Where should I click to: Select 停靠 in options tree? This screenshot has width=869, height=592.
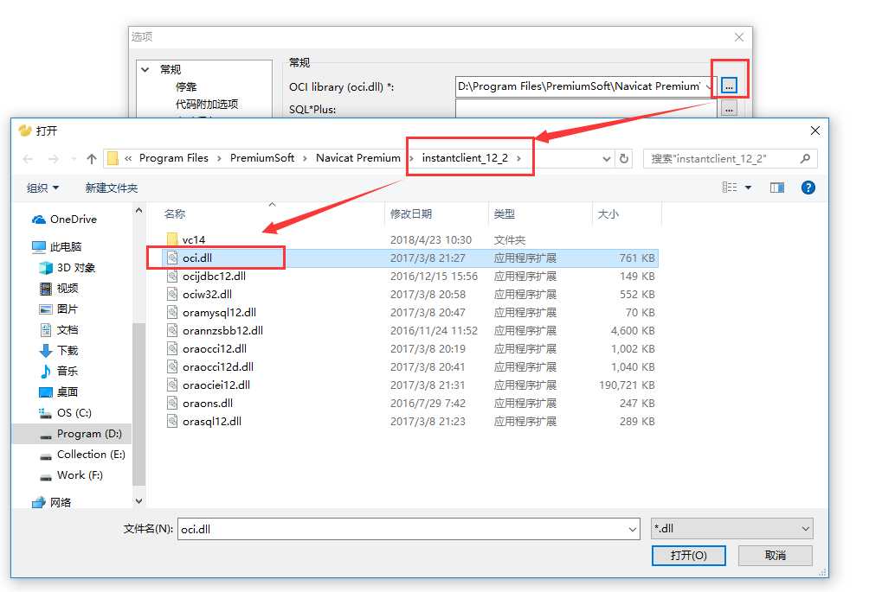pyautogui.click(x=186, y=87)
